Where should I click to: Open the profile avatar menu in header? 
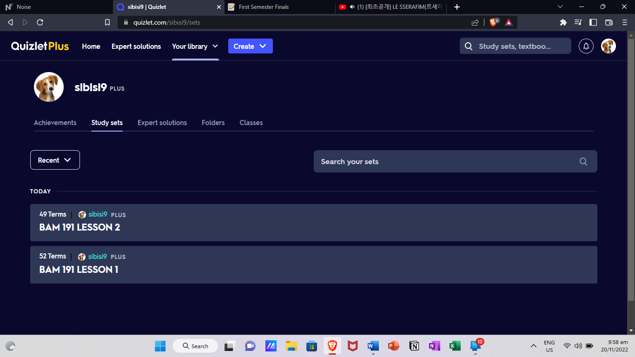[609, 46]
